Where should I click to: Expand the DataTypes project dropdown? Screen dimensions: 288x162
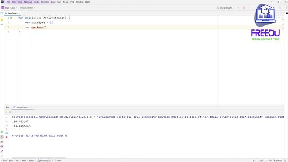(x=9, y=8)
